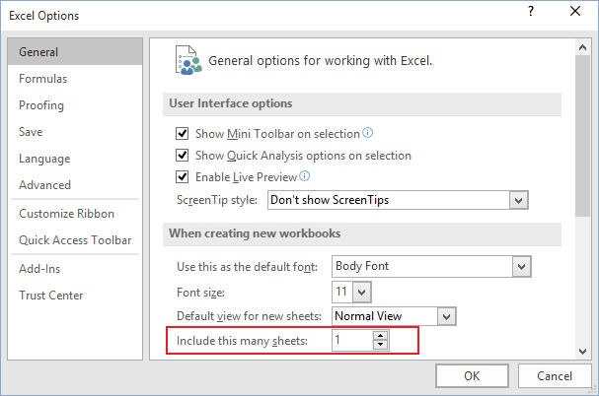The width and height of the screenshot is (599, 396).
Task: Click the 'When creating new workbooks' heading
Action: [255, 233]
